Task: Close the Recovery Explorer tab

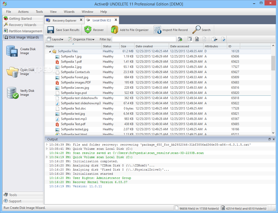Action: coord(81,20)
